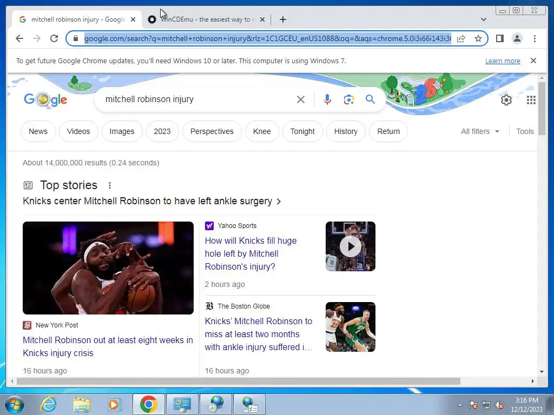Dismiss the Windows 7 update notice
This screenshot has width=554, height=415.
533,61
